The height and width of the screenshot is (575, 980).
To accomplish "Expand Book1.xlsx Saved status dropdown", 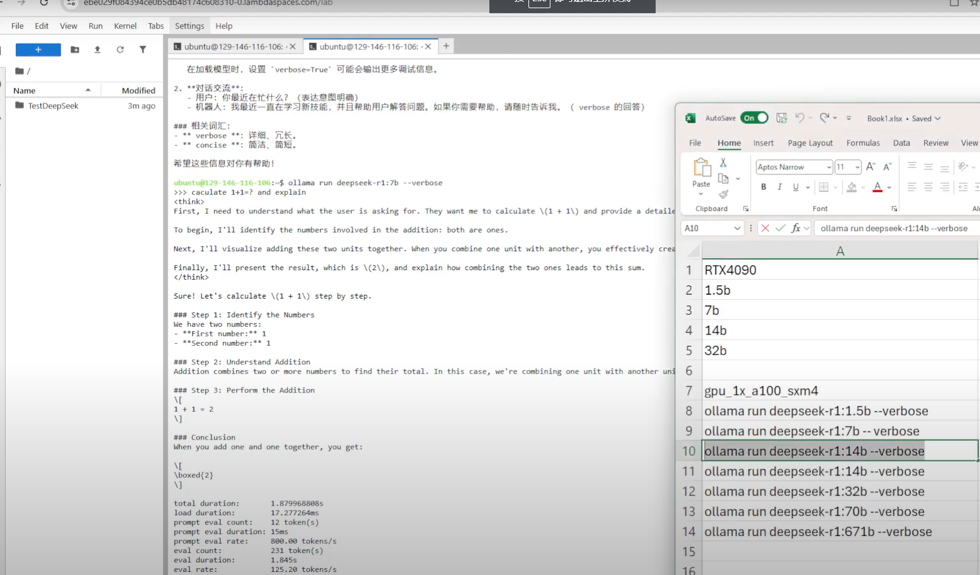I will coord(937,118).
